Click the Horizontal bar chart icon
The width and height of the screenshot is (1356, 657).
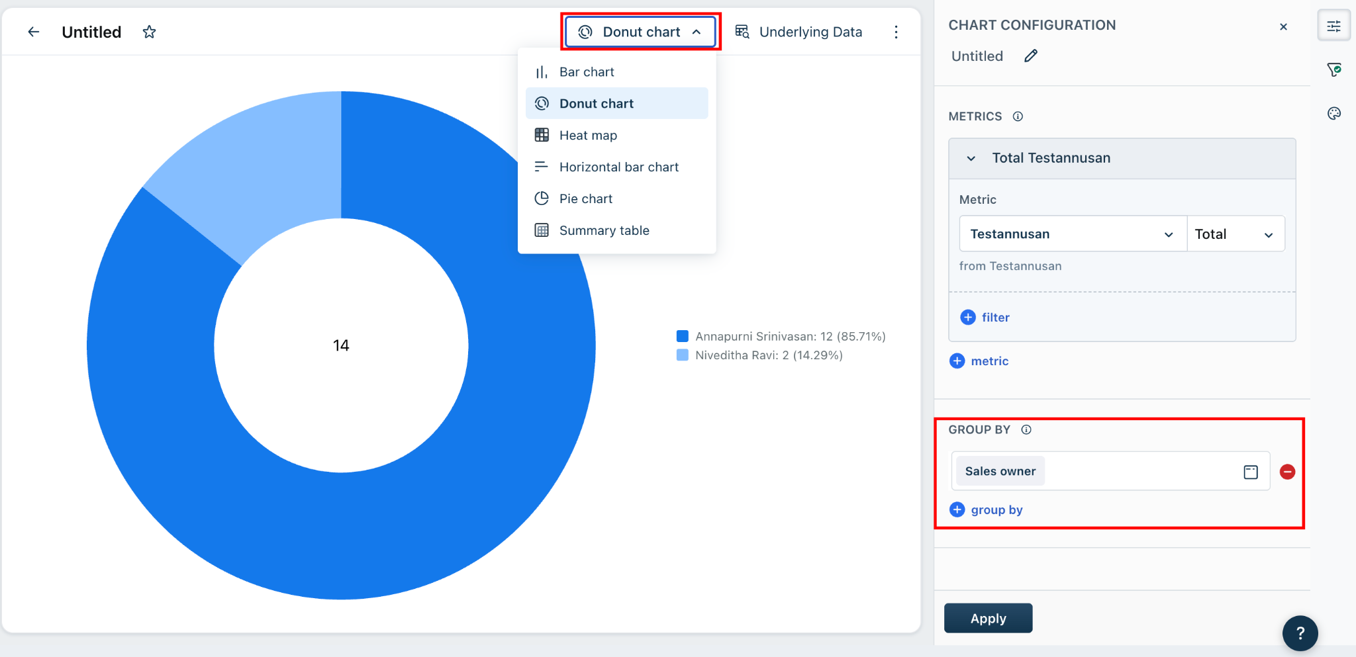[x=542, y=167]
